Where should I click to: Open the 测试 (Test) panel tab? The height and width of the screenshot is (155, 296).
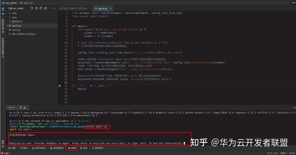pos(84,148)
